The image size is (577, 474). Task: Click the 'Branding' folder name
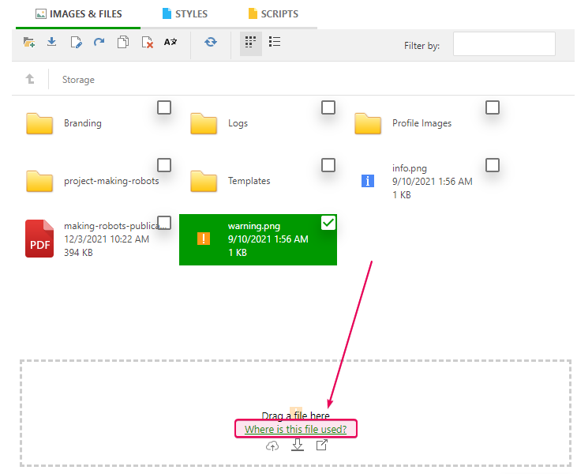click(x=83, y=123)
